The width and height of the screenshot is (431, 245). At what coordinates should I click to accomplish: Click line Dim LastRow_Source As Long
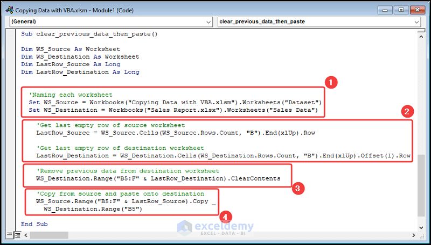pyautogui.click(x=71, y=64)
